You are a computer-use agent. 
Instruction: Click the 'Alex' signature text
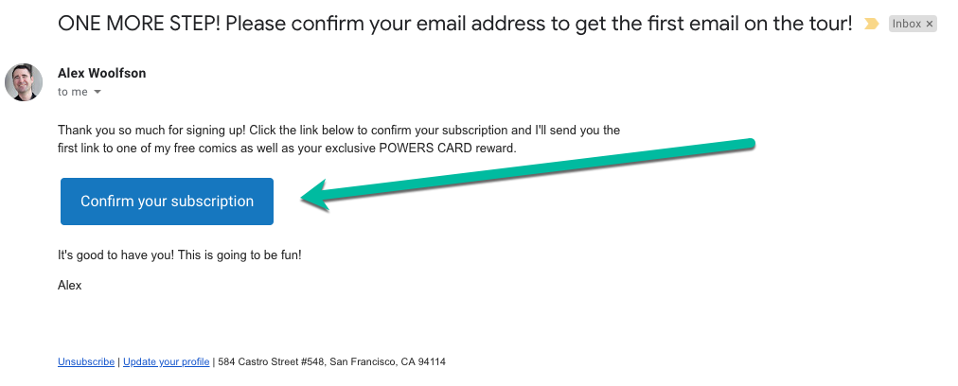point(70,285)
